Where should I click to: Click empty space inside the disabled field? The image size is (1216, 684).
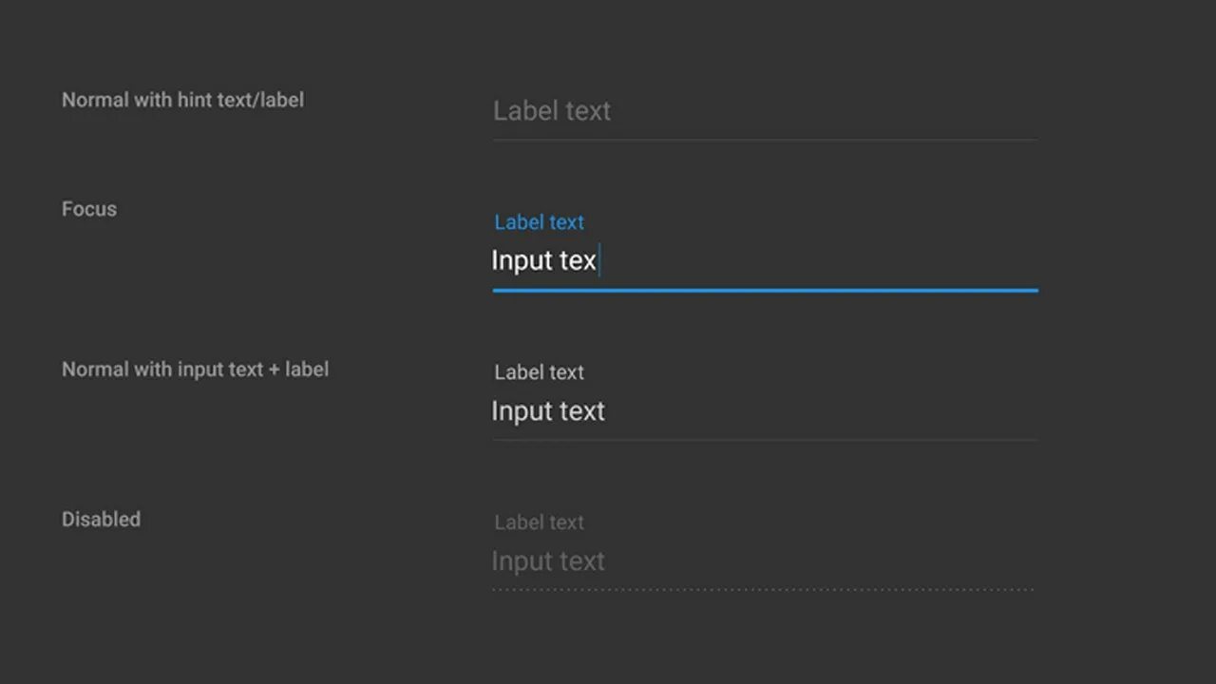(x=823, y=561)
